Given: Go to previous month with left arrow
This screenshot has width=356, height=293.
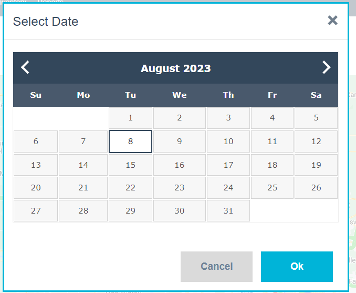Looking at the screenshot, I should (25, 68).
